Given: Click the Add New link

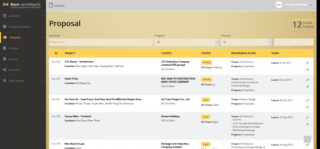Looking at the screenshot, I should coord(60,6).
